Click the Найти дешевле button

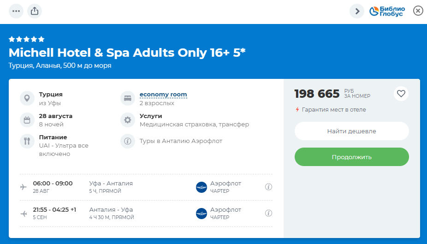coord(351,131)
